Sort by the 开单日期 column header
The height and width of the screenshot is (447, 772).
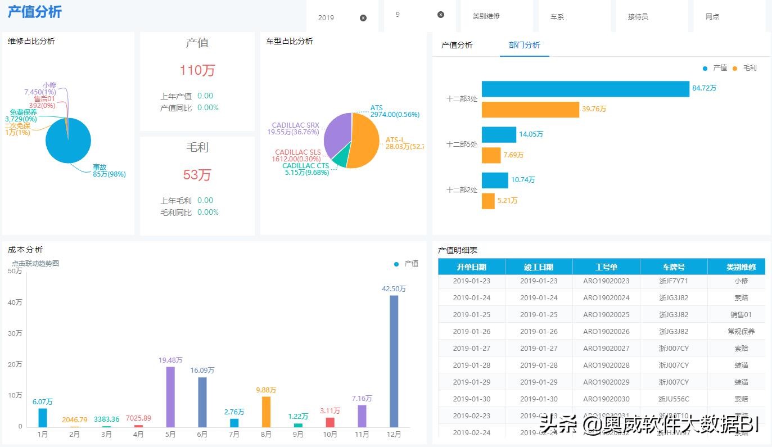pos(472,267)
